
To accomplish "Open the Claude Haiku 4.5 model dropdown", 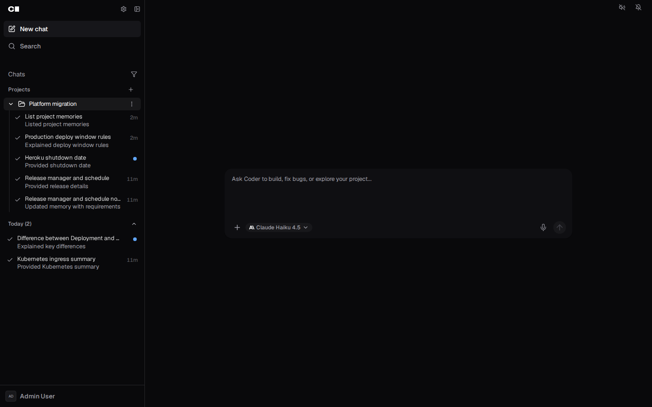I will pyautogui.click(x=279, y=227).
